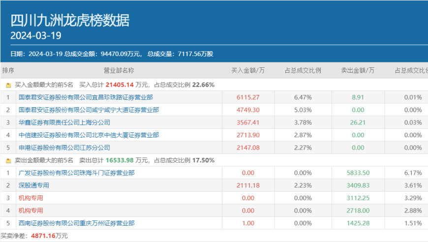The height and width of the screenshot is (242, 428).
Task: Select buy amount 2713.90
Action: [248, 135]
